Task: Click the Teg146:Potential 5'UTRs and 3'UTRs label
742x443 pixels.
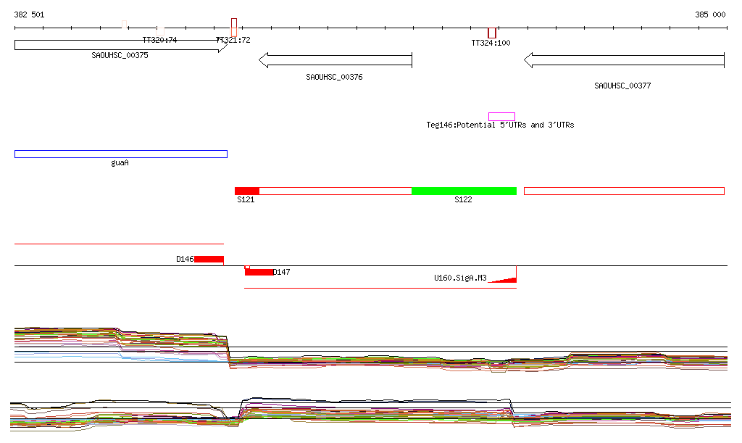Action: point(500,125)
